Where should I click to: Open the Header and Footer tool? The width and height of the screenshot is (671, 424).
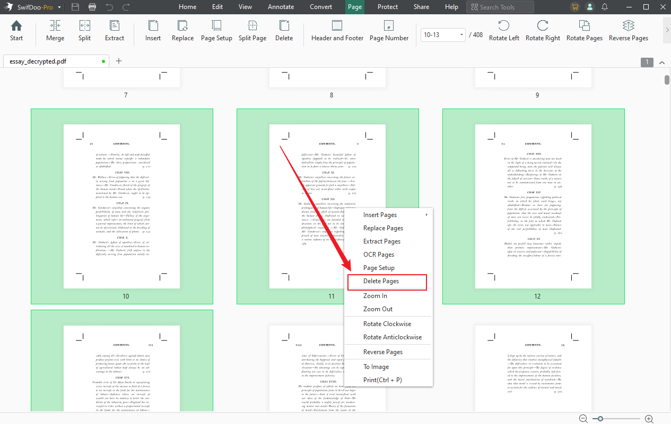coord(337,31)
